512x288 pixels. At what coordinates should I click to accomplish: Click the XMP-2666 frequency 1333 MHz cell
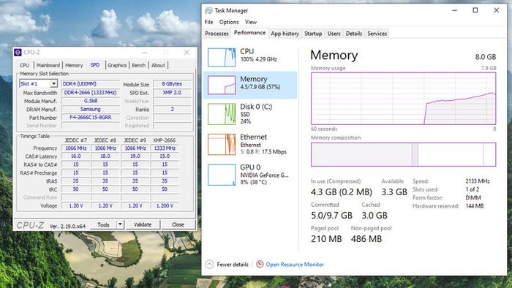[x=165, y=148]
